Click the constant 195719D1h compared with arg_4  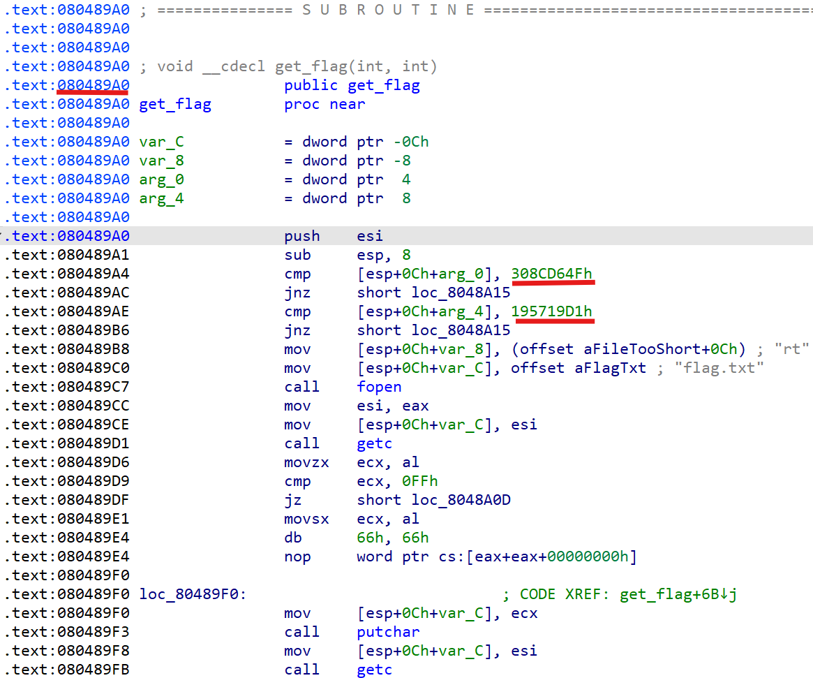tap(552, 311)
